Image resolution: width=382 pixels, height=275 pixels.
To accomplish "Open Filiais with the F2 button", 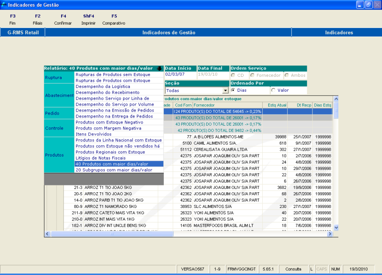I will click(38, 20).
